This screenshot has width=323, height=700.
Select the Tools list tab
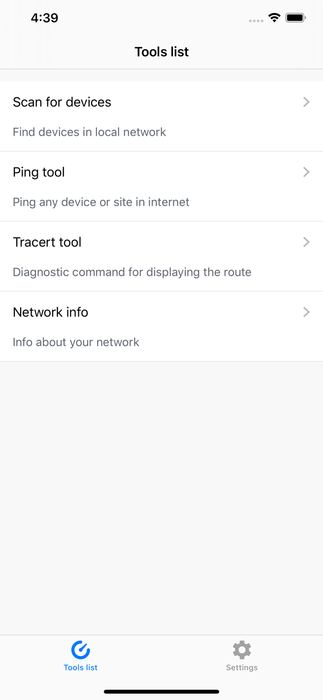80,656
